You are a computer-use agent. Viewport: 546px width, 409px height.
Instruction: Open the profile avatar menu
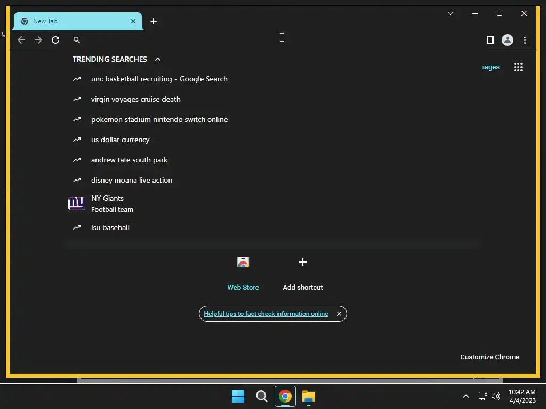508,40
